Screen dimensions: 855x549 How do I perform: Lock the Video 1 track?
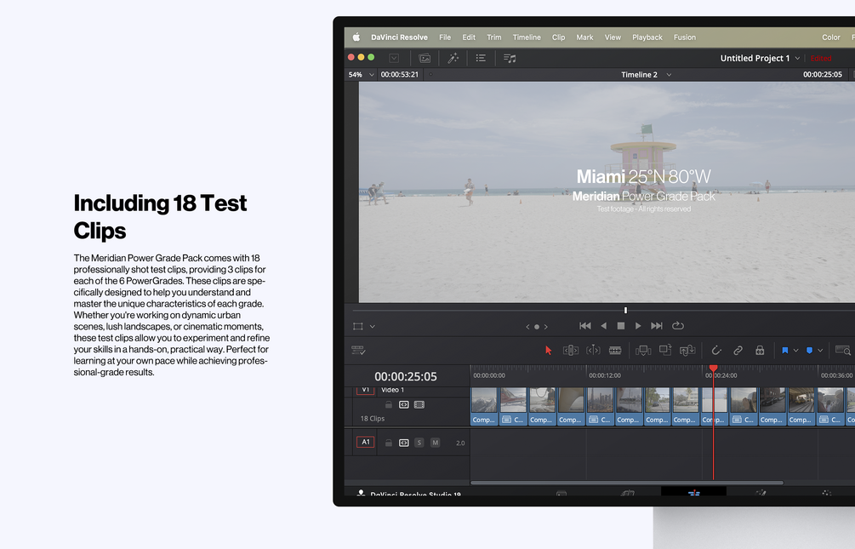389,405
